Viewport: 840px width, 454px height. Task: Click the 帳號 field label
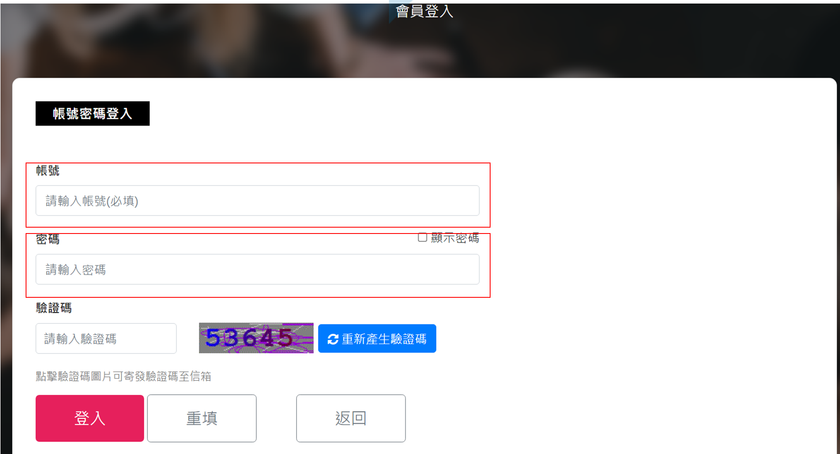pos(47,171)
